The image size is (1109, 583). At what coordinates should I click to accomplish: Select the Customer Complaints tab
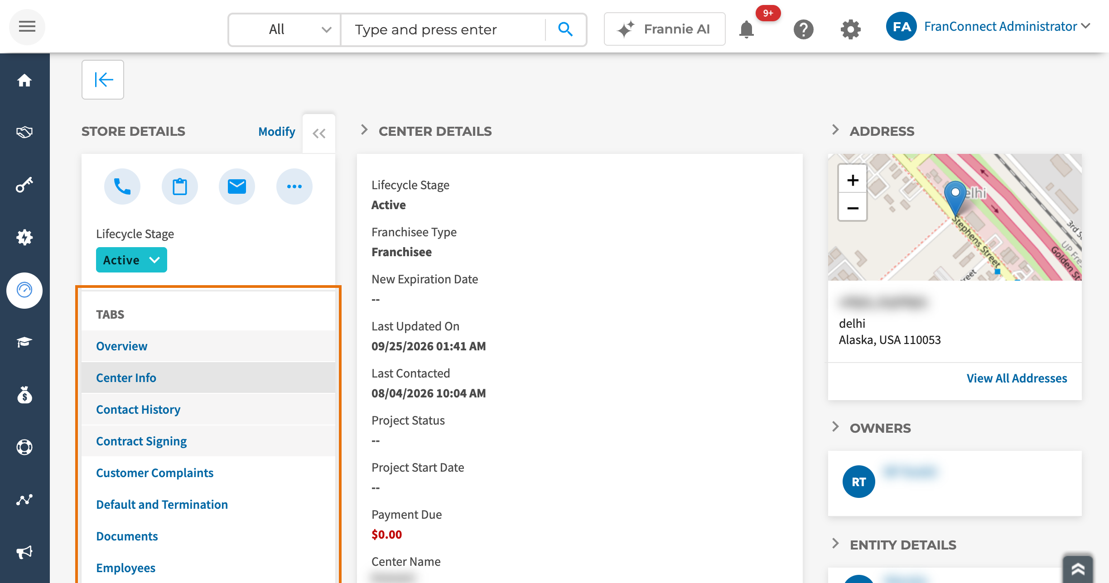point(208,473)
